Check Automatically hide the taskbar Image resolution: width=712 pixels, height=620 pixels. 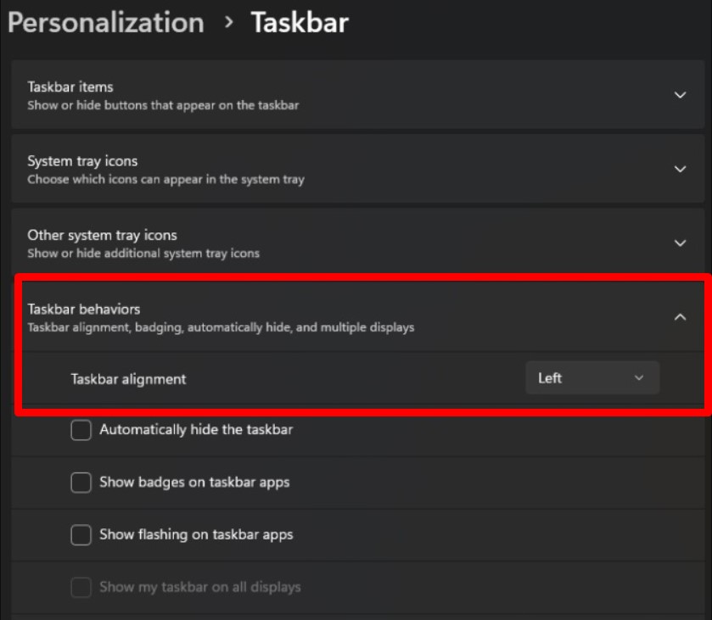point(81,430)
